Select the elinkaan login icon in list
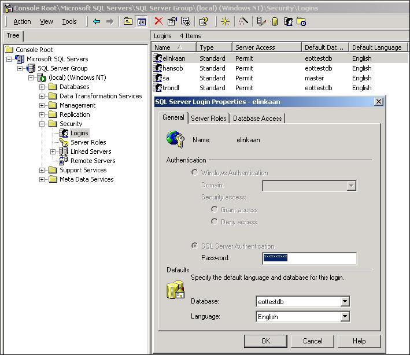 click(158, 58)
